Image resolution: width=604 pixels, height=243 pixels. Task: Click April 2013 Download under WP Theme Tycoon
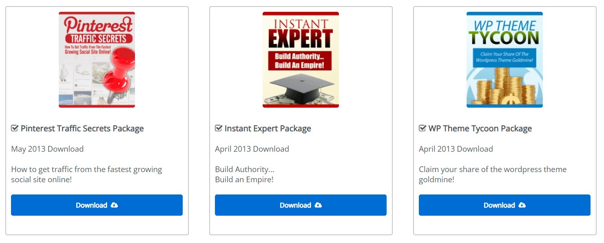click(456, 149)
